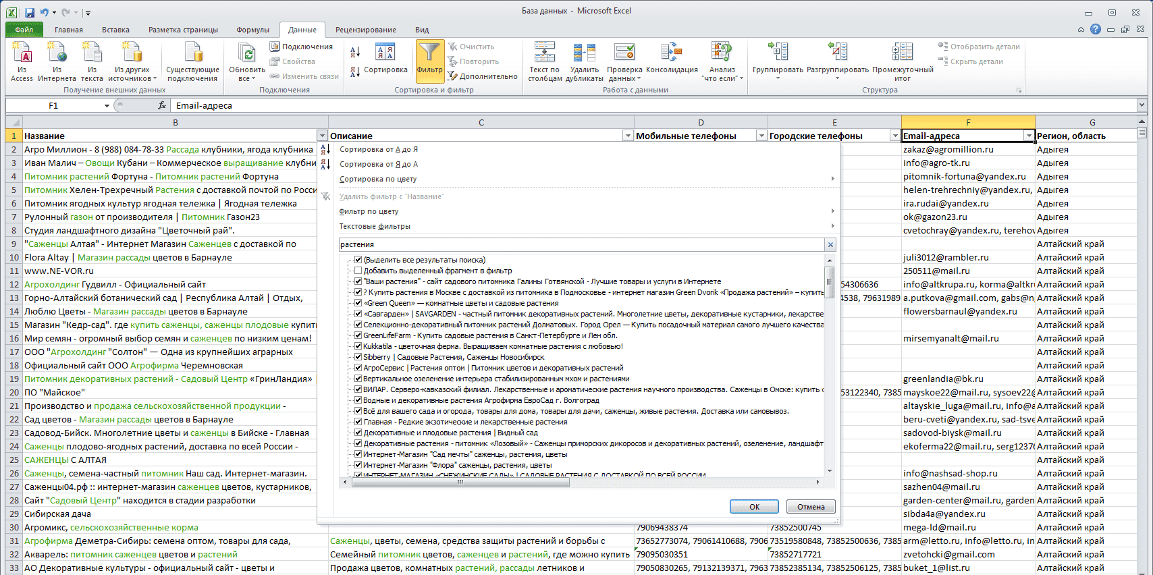Screen dimensions: 1153x575
Task: Launch Текст по столбцам tool
Action: coord(544,62)
